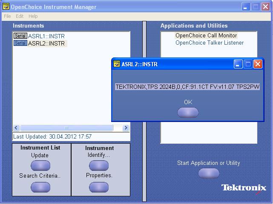Image resolution: width=273 pixels, height=204 pixels.
Task: Click the instrument identification string text
Action: pyautogui.click(x=187, y=87)
